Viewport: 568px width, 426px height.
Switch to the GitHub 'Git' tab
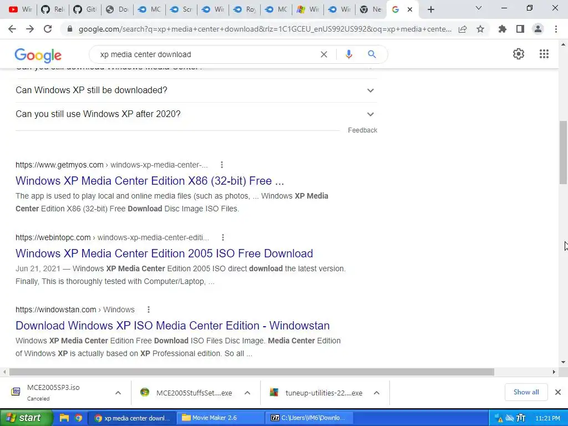[84, 9]
